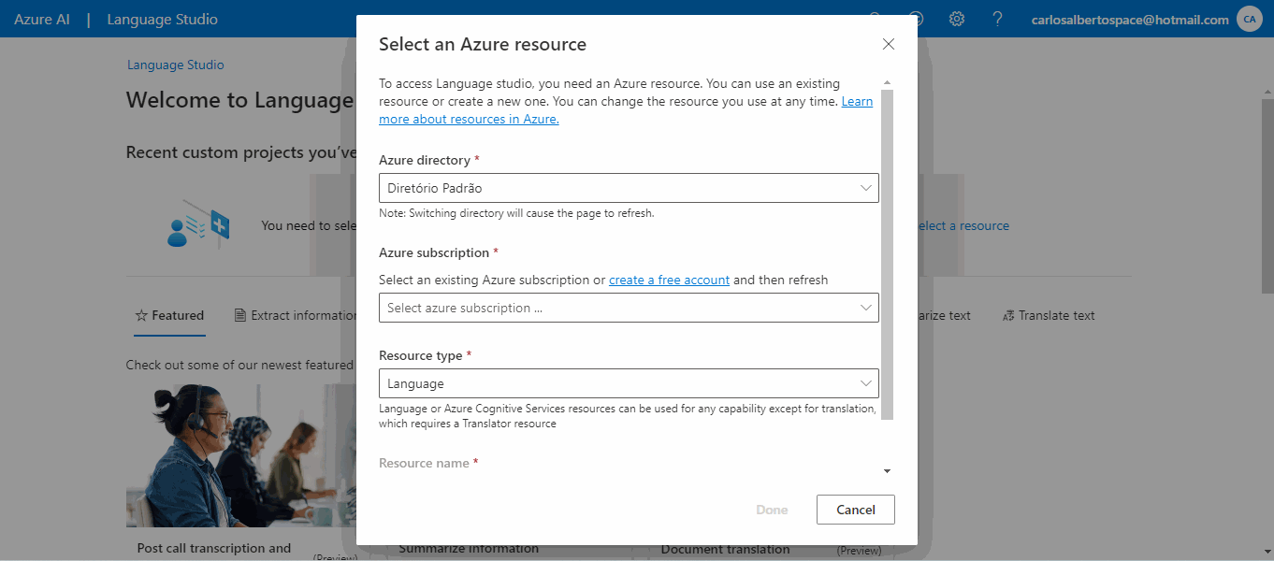Open the Learn more about resources link
The height and width of the screenshot is (561, 1274).
tap(626, 110)
